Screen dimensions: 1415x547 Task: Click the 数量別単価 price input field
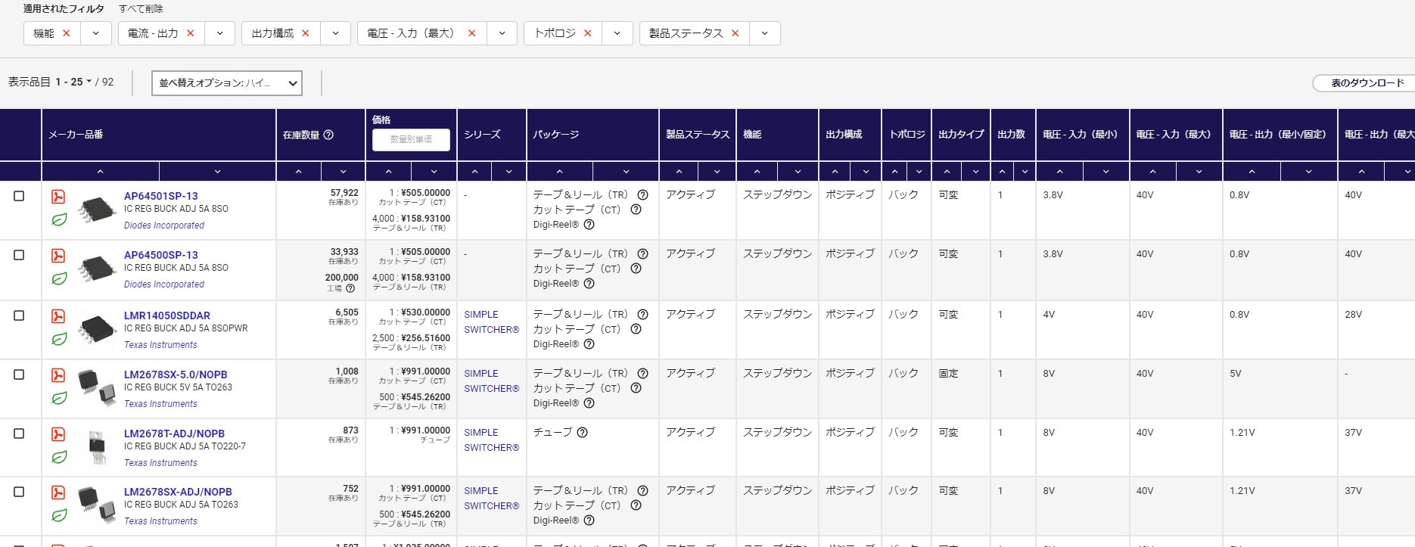[x=411, y=139]
